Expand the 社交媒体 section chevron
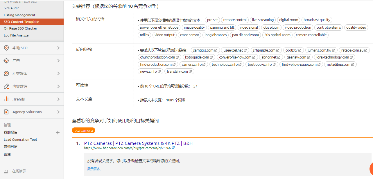The height and width of the screenshot is (179, 373). 58,74
